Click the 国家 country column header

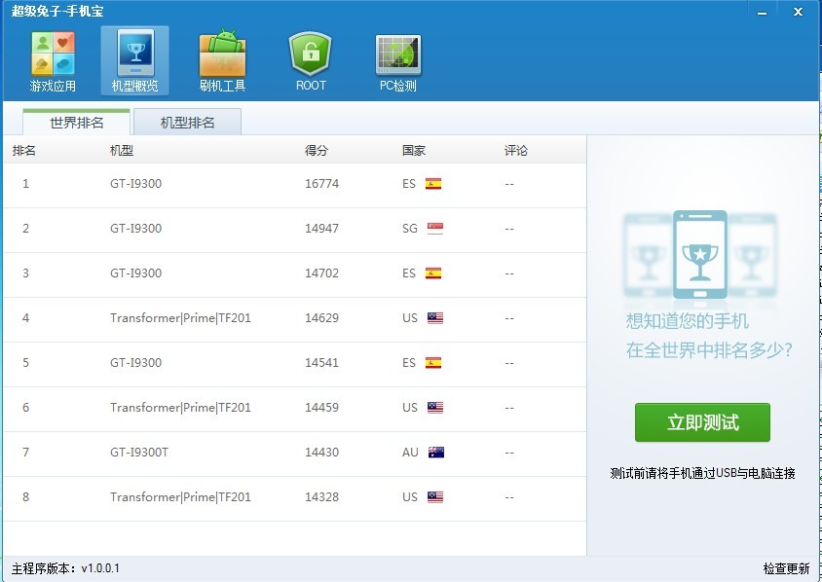point(414,151)
